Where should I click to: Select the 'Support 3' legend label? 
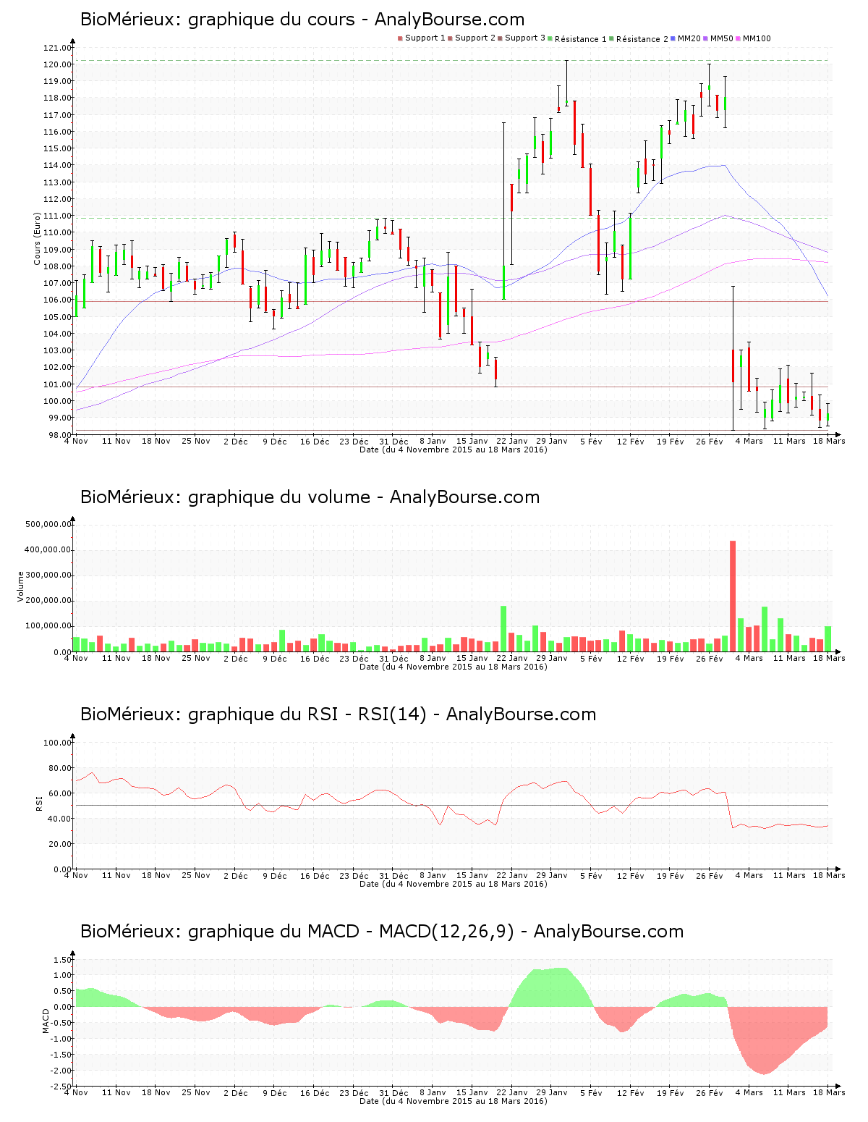coord(525,38)
